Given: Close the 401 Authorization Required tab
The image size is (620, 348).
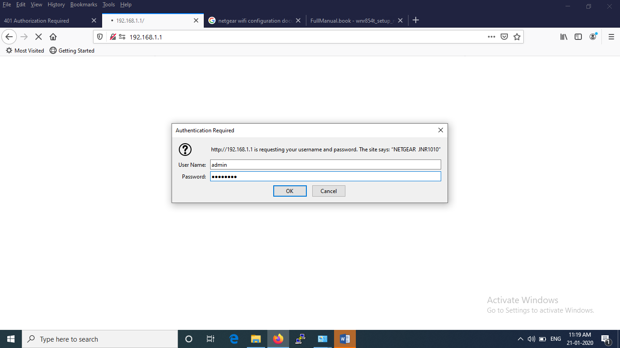Looking at the screenshot, I should pyautogui.click(x=94, y=20).
